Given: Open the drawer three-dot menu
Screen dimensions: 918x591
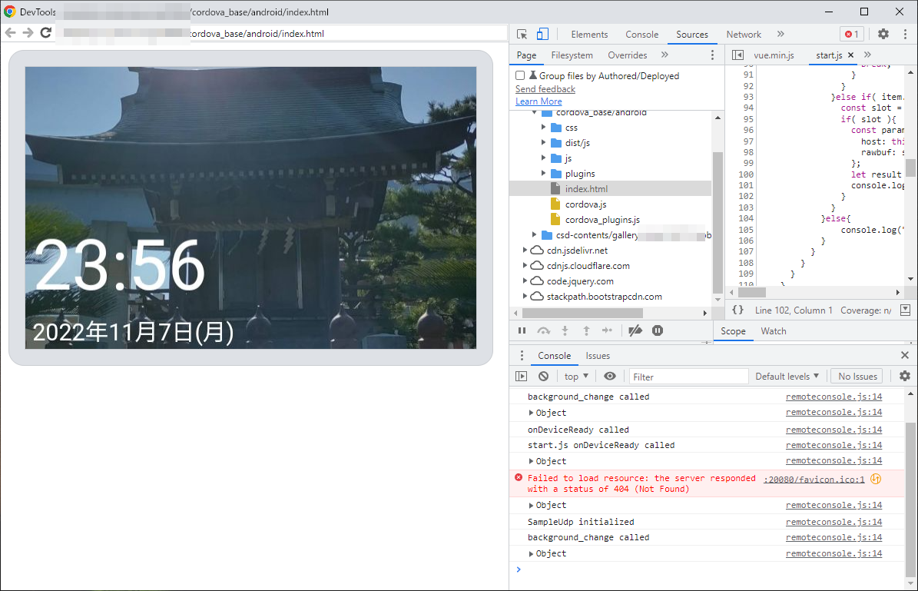Looking at the screenshot, I should click(522, 356).
